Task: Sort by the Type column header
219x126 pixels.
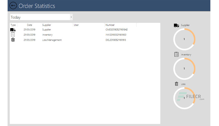Action: pyautogui.click(x=13, y=25)
